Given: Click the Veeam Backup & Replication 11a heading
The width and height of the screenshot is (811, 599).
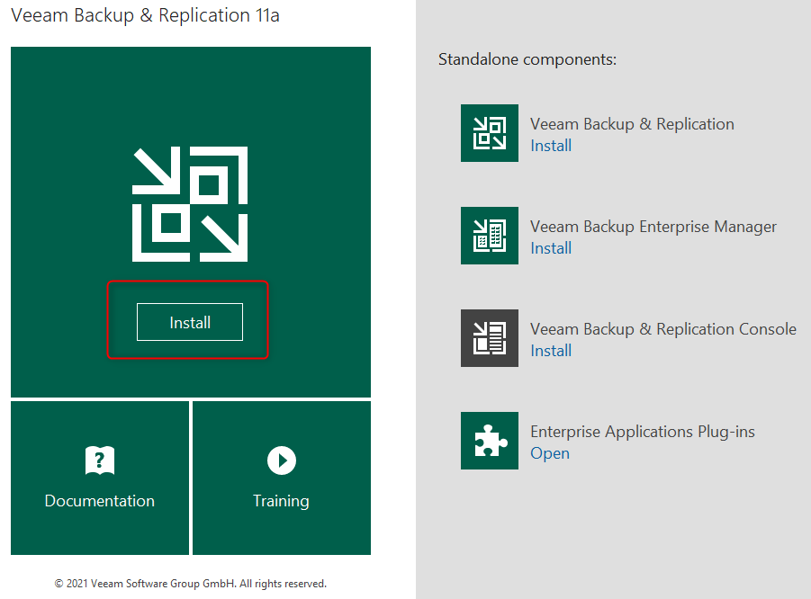Looking at the screenshot, I should 145,15.
